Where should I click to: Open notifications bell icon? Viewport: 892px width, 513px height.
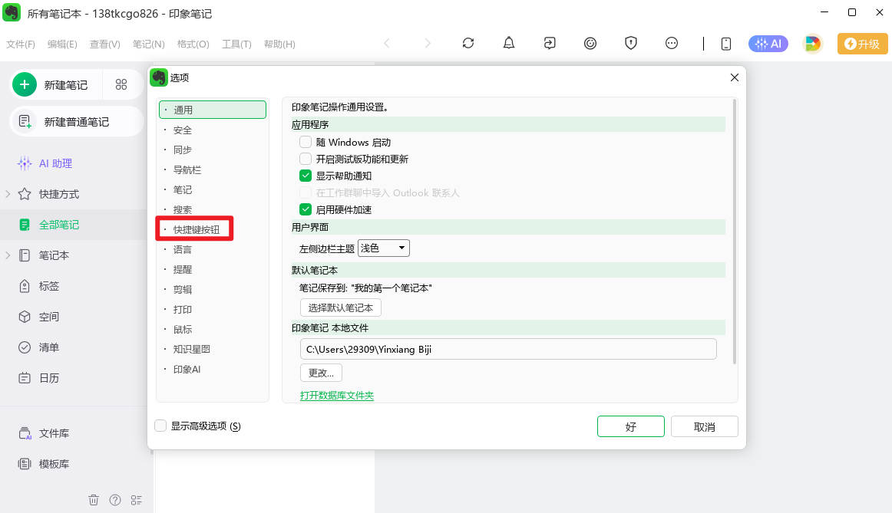coord(509,43)
